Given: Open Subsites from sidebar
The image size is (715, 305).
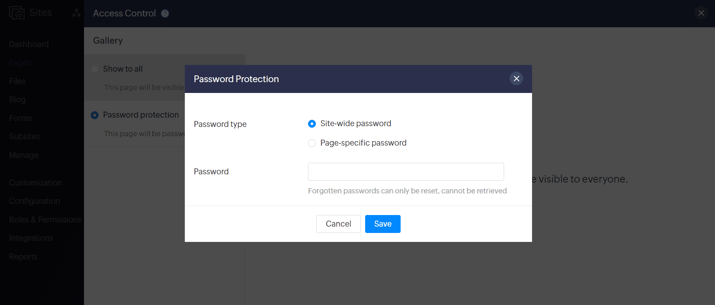Looking at the screenshot, I should pos(24,137).
